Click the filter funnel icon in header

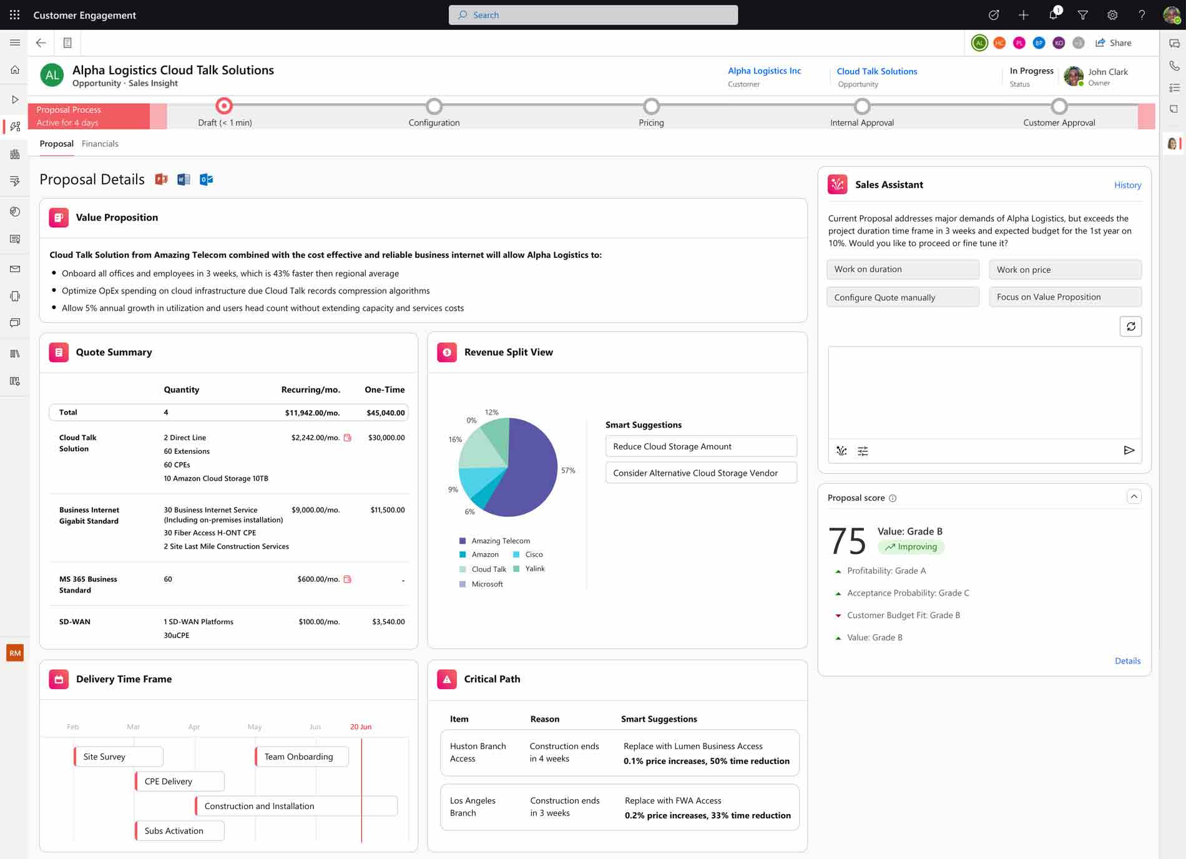1083,15
